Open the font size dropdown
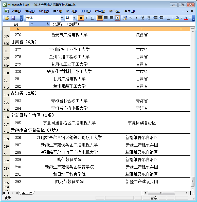Image resolution: width=197 pixels, height=202 pixels. [x=74, y=18]
